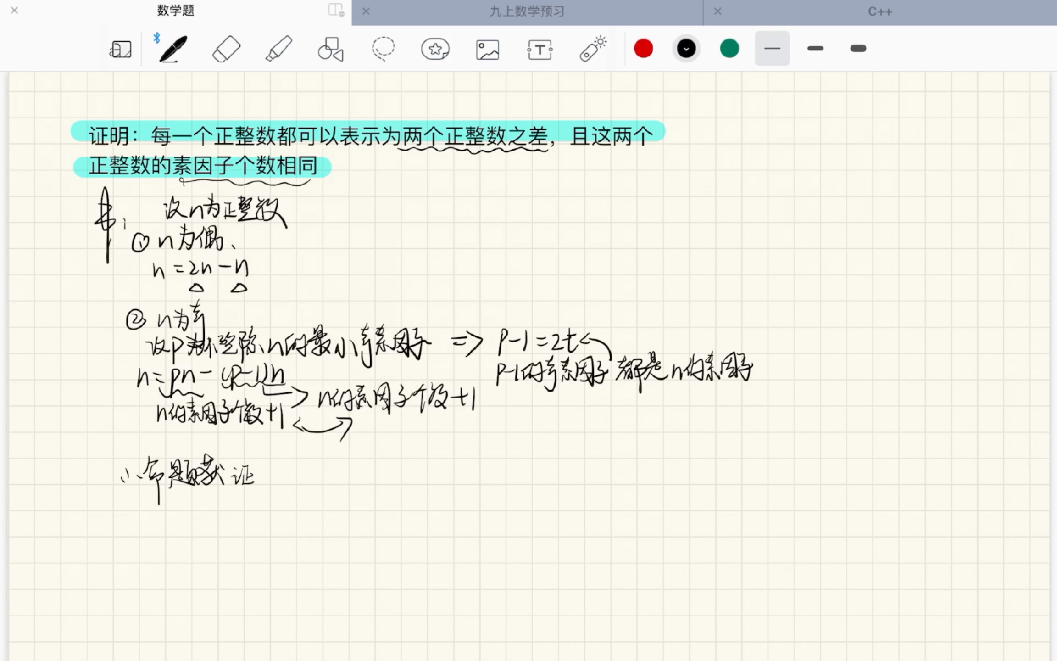The width and height of the screenshot is (1057, 661).
Task: Select the Laser pointer tool
Action: (593, 48)
